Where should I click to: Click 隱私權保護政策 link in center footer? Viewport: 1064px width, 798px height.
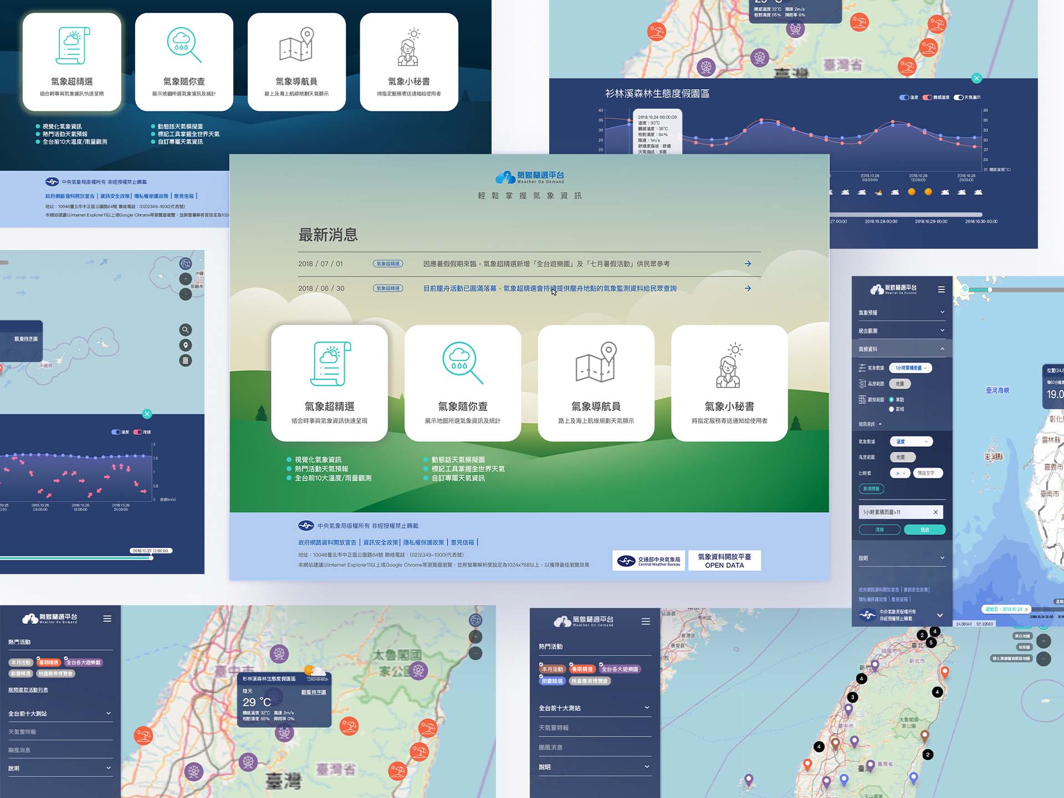424,543
